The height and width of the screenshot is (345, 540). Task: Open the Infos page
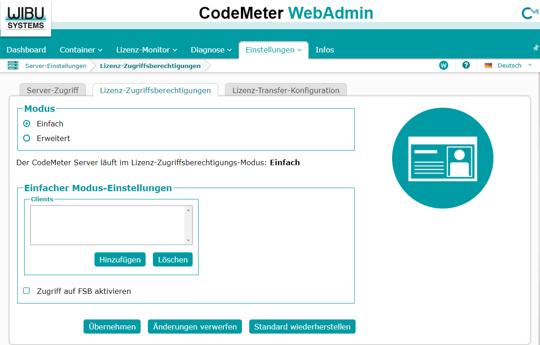(325, 50)
